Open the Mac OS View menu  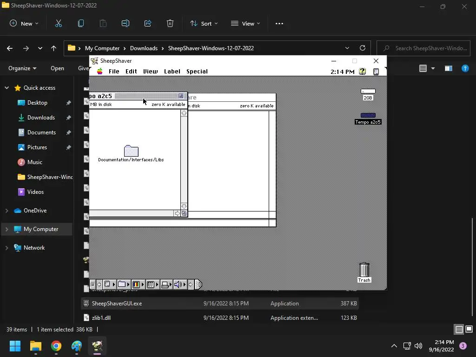150,71
